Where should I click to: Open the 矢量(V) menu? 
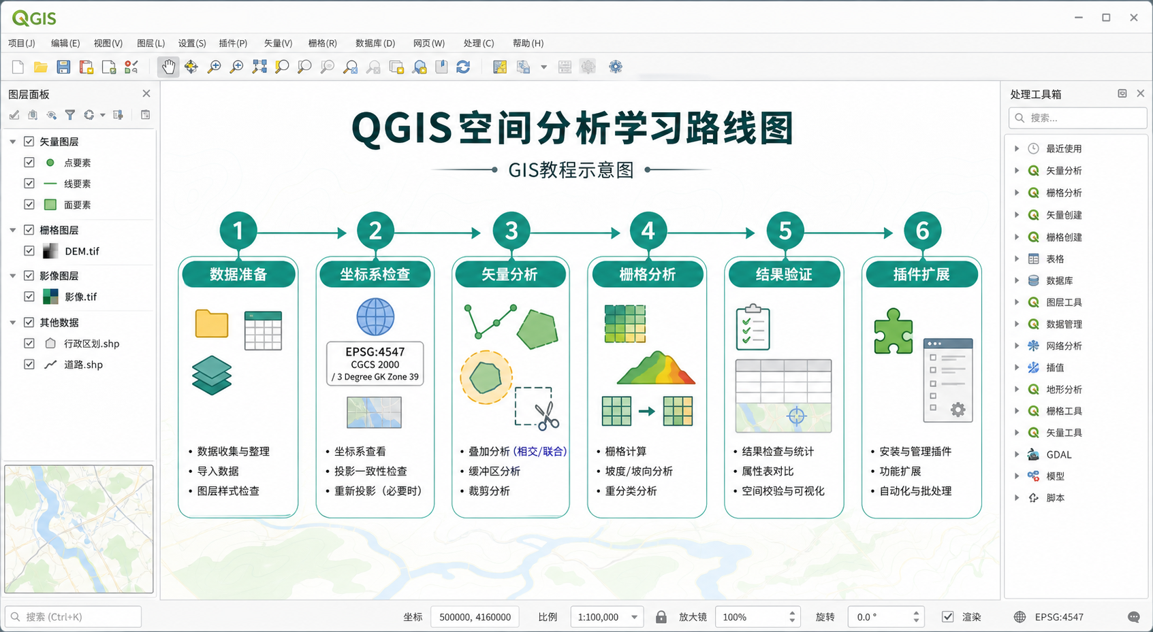tap(278, 43)
